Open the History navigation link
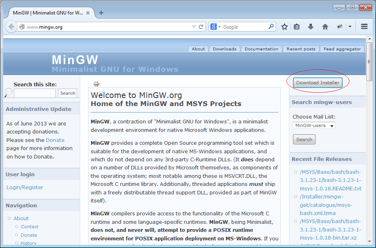This screenshot has height=248, width=376. click(29, 243)
